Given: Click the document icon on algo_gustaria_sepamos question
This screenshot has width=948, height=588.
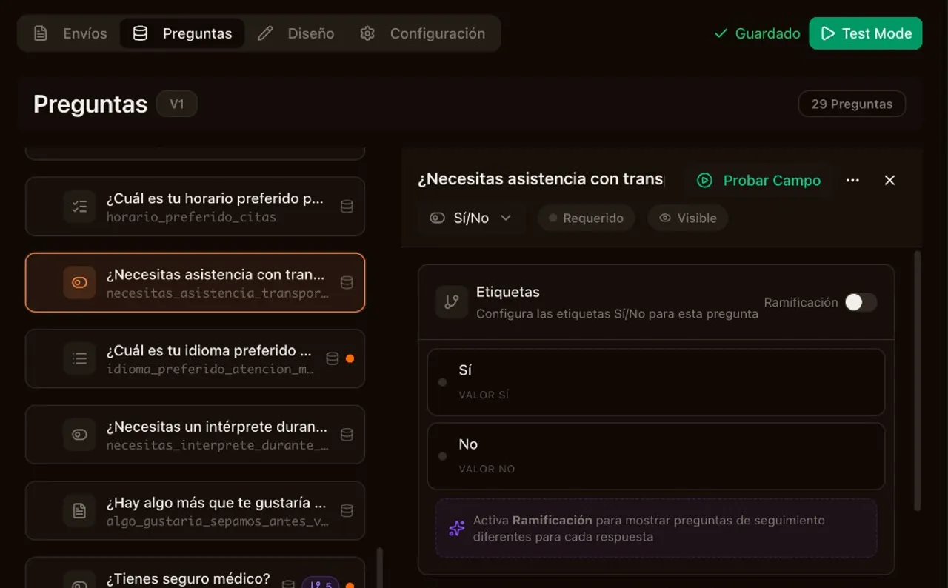Looking at the screenshot, I should point(79,511).
